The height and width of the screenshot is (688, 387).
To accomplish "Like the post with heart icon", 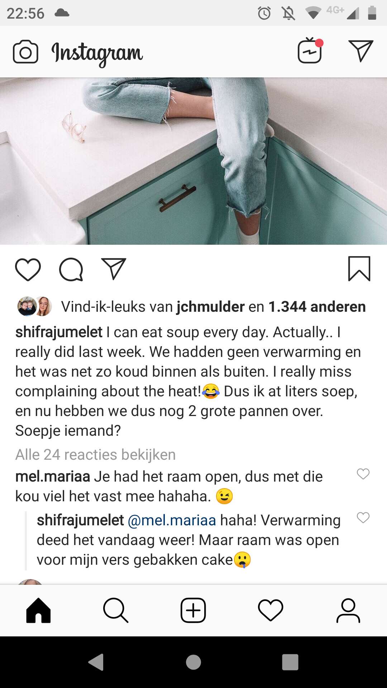I will click(28, 269).
